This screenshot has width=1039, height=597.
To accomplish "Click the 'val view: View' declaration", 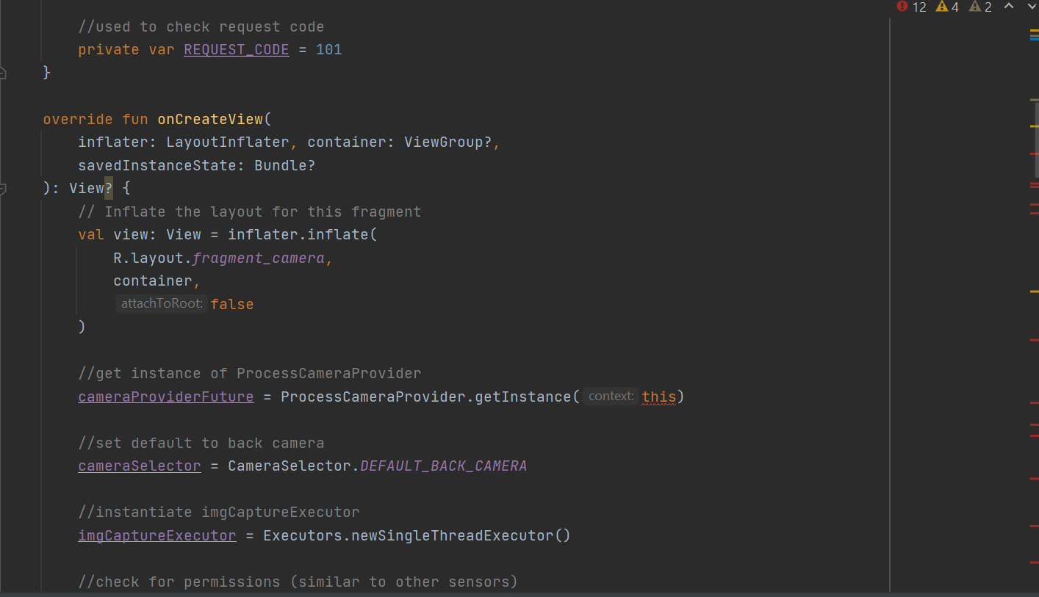I will tap(140, 234).
